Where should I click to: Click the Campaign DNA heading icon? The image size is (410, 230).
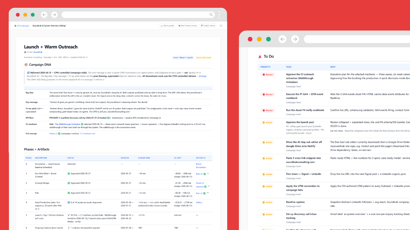click(26, 65)
